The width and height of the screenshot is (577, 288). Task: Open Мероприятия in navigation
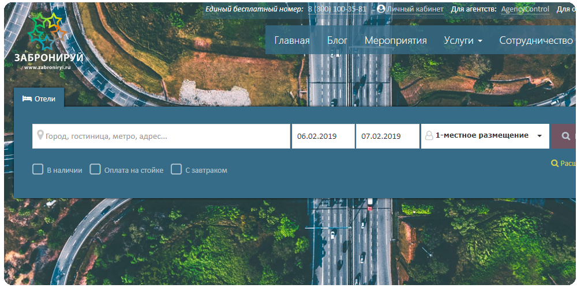396,41
